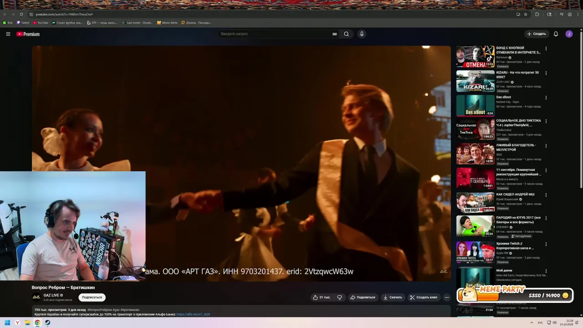Click the Подписаться subscribe button
The height and width of the screenshot is (328, 583).
(x=92, y=297)
